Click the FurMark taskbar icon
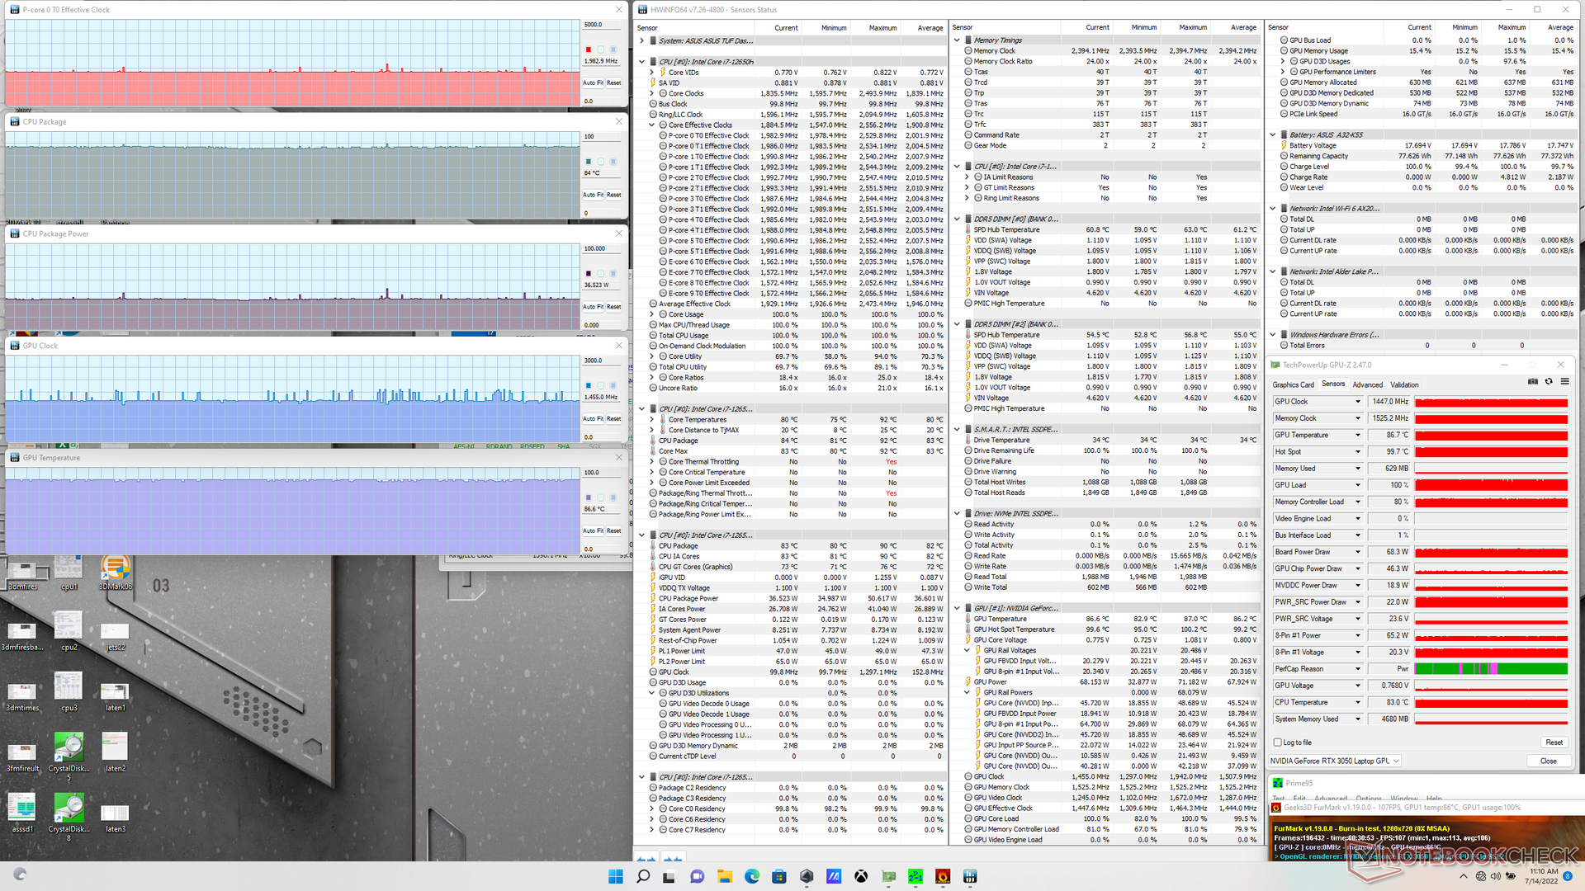The width and height of the screenshot is (1585, 891). pyautogui.click(x=943, y=876)
